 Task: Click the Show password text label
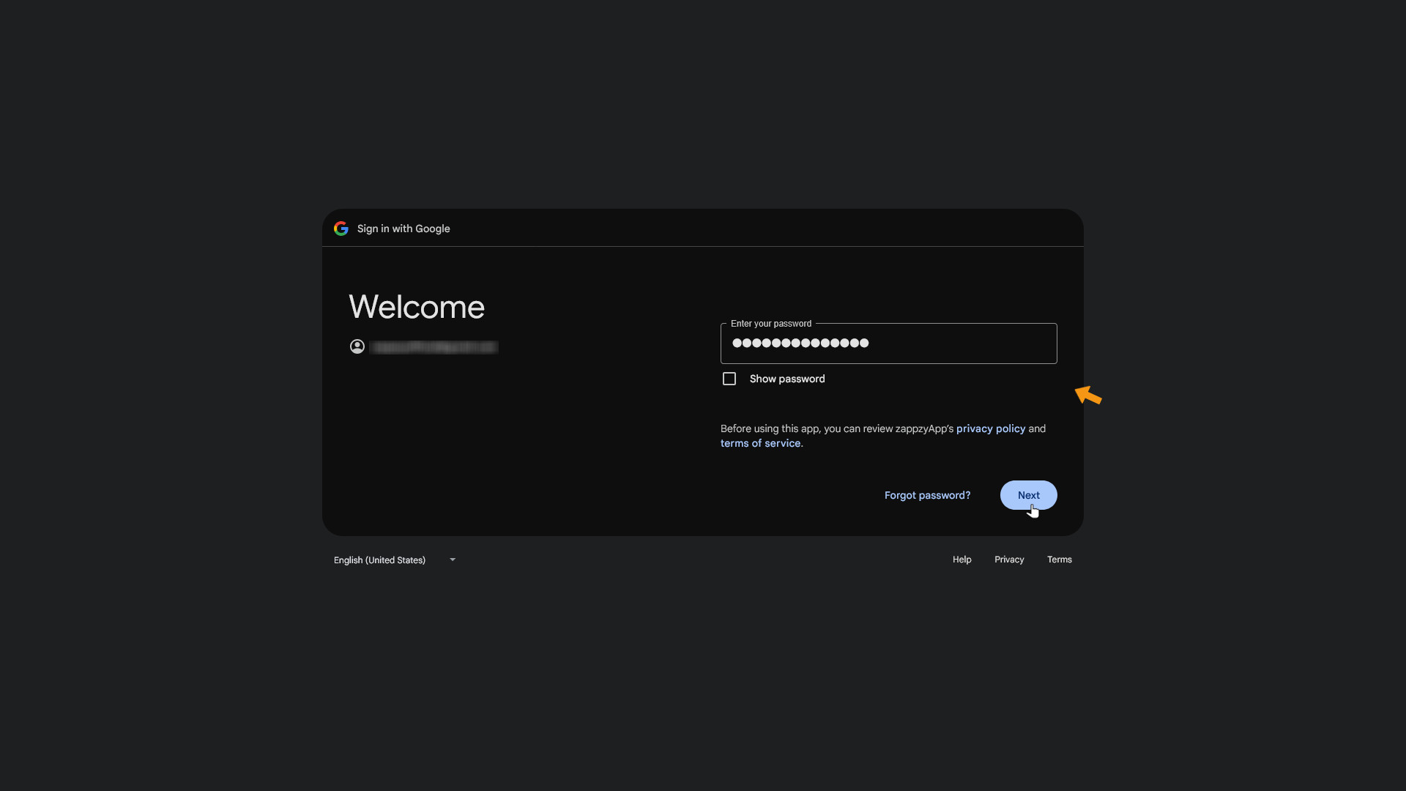point(787,379)
